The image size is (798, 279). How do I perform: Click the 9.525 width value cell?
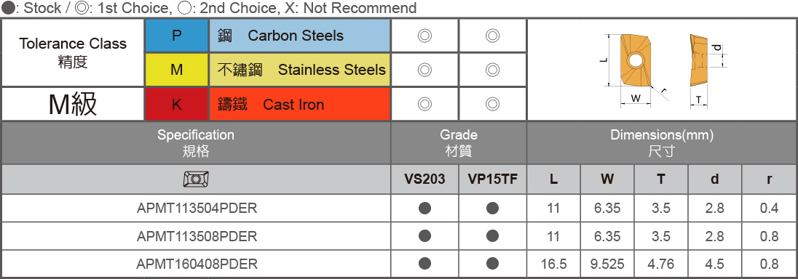point(607,264)
